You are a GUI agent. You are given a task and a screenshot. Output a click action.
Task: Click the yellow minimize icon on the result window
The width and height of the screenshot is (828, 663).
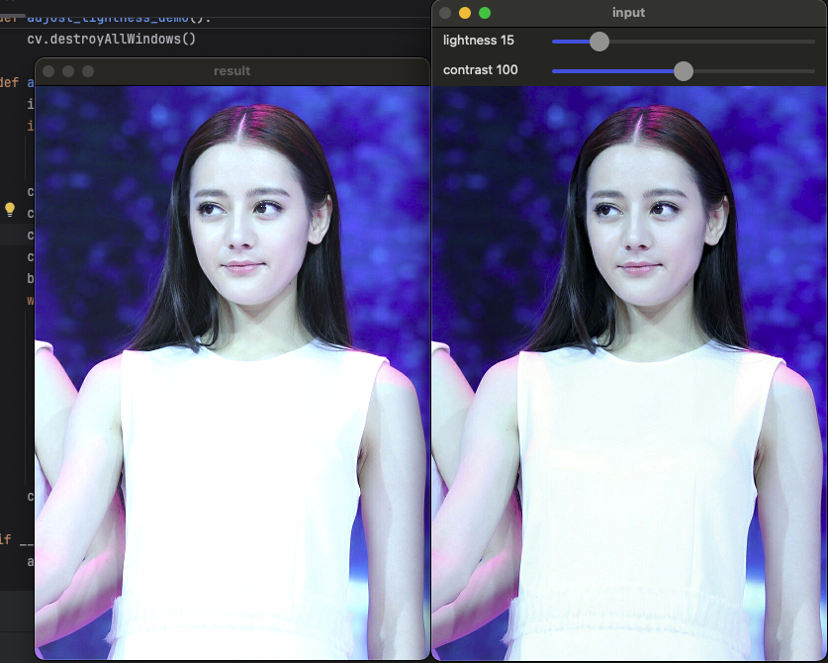pyautogui.click(x=69, y=71)
